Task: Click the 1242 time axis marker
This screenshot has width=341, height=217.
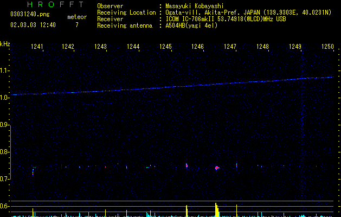Action: 68,47
